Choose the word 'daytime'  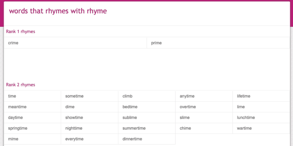tap(15, 118)
